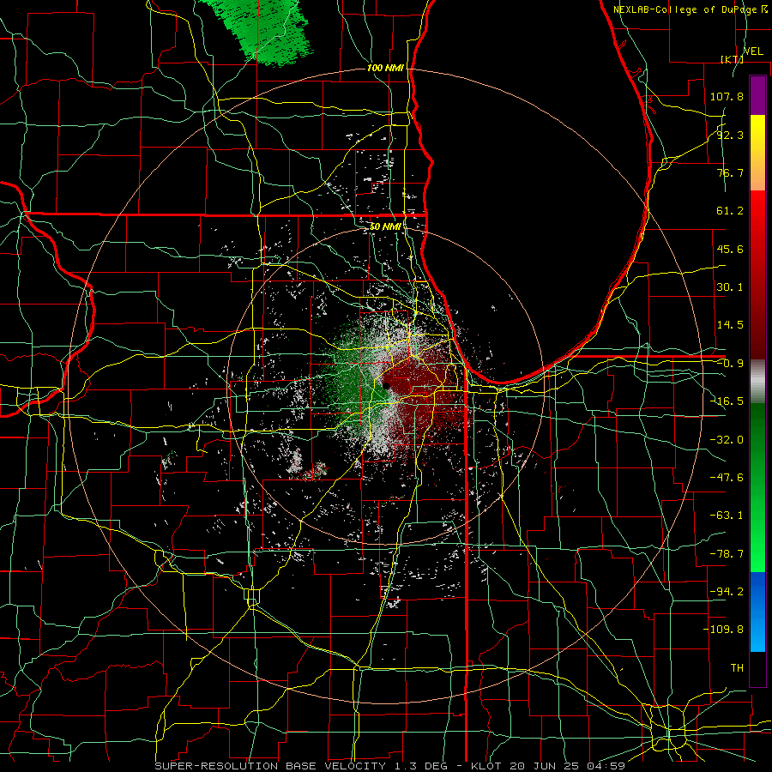
Task: Select the -78.7 value on the velocity scale
Action: (x=727, y=554)
